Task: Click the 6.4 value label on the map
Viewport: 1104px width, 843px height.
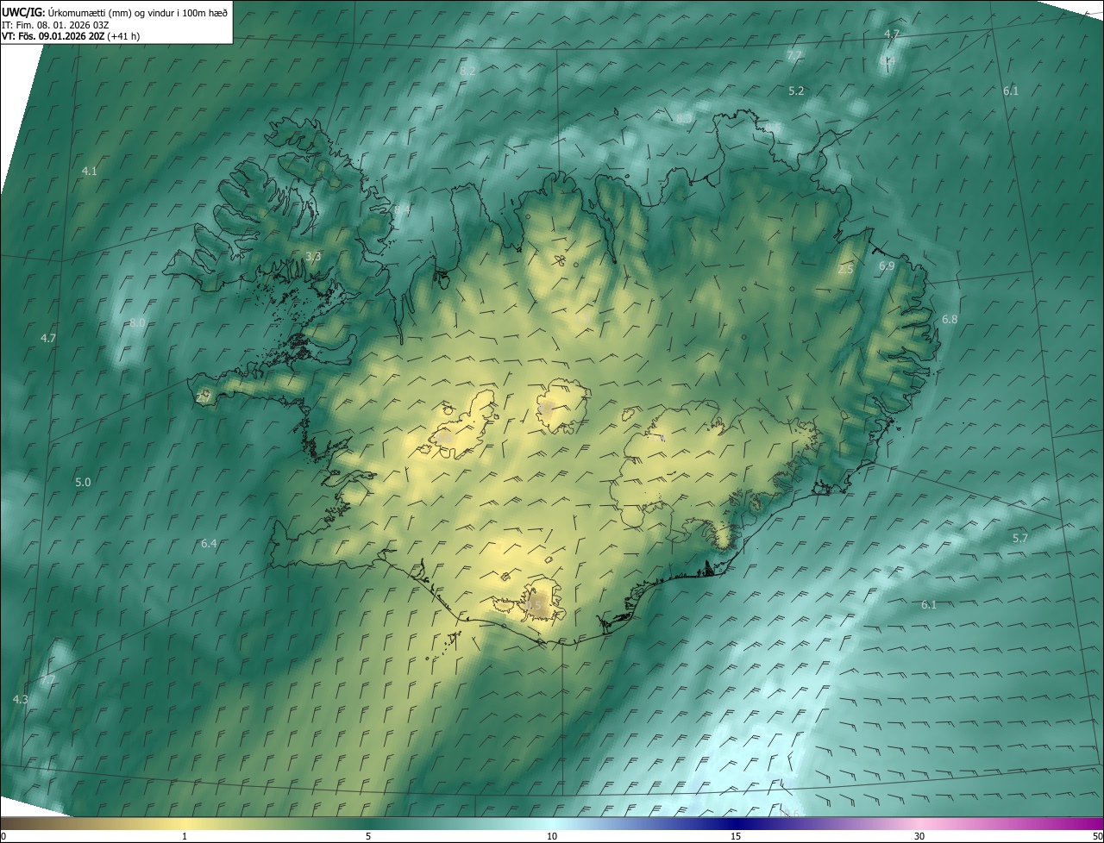Action: tap(209, 544)
